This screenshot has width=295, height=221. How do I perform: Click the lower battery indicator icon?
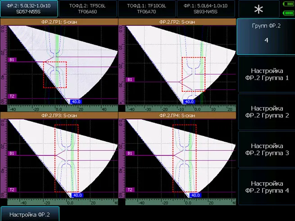(x=287, y=14)
